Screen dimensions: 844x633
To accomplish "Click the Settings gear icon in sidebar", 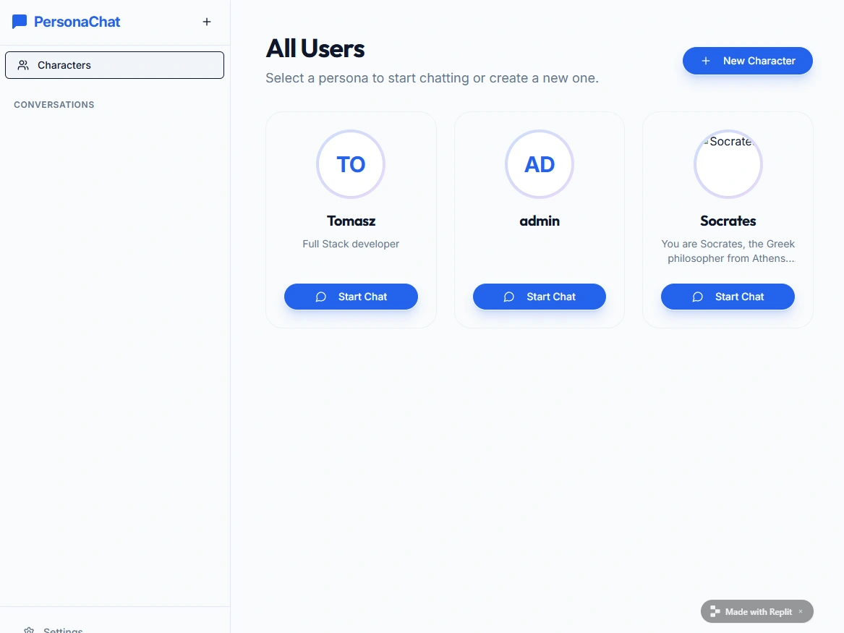I will [29, 630].
